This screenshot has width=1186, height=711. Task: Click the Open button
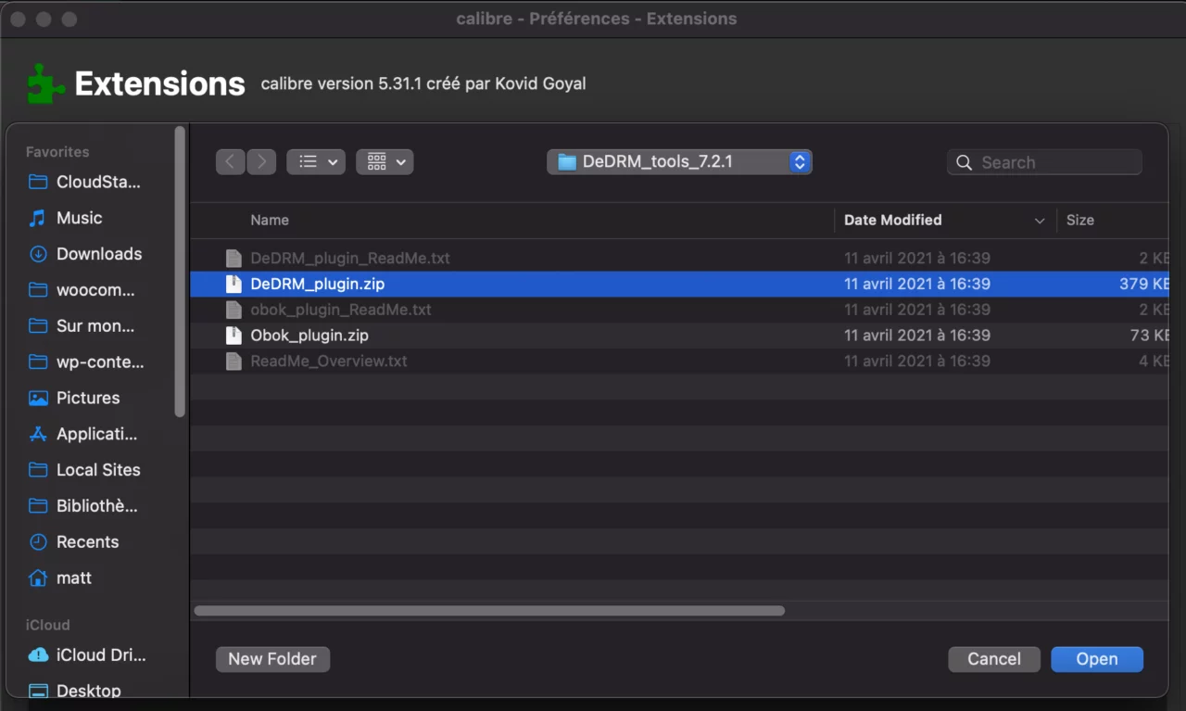(1097, 659)
